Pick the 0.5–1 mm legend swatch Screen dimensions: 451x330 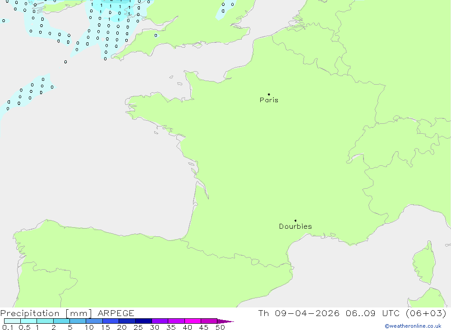tap(29, 321)
